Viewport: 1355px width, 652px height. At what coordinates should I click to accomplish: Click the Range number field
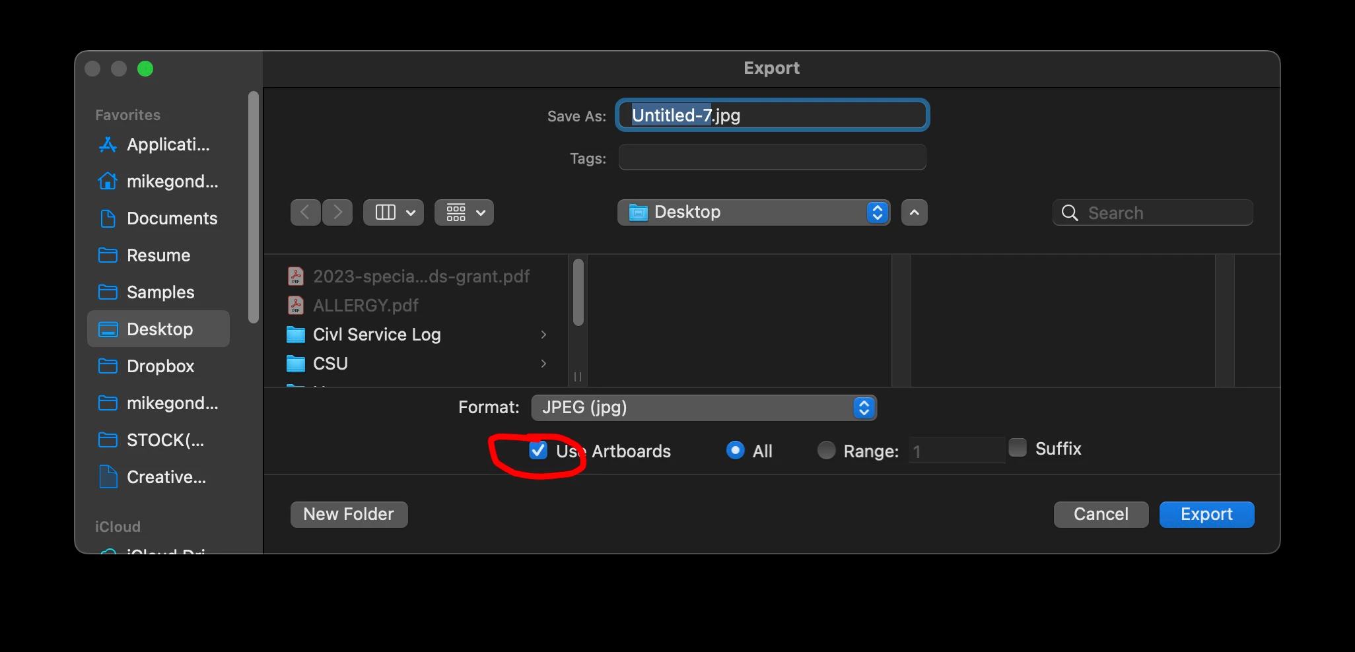[x=957, y=451]
